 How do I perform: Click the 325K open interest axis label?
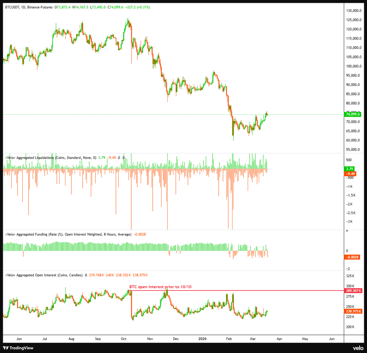coord(350,276)
